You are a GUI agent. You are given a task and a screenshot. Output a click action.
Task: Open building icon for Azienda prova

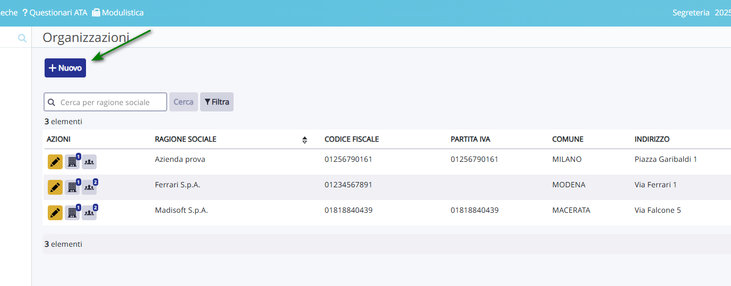pyautogui.click(x=72, y=162)
